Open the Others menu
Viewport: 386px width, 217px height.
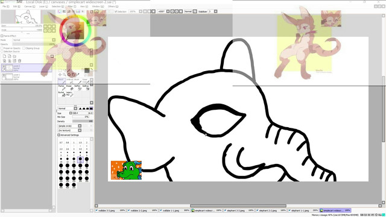coord(113,7)
